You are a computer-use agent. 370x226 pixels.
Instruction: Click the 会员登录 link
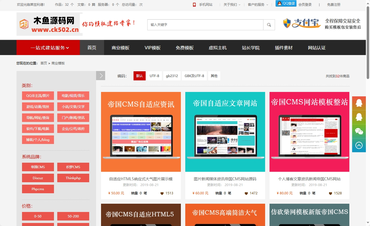click(x=305, y=5)
